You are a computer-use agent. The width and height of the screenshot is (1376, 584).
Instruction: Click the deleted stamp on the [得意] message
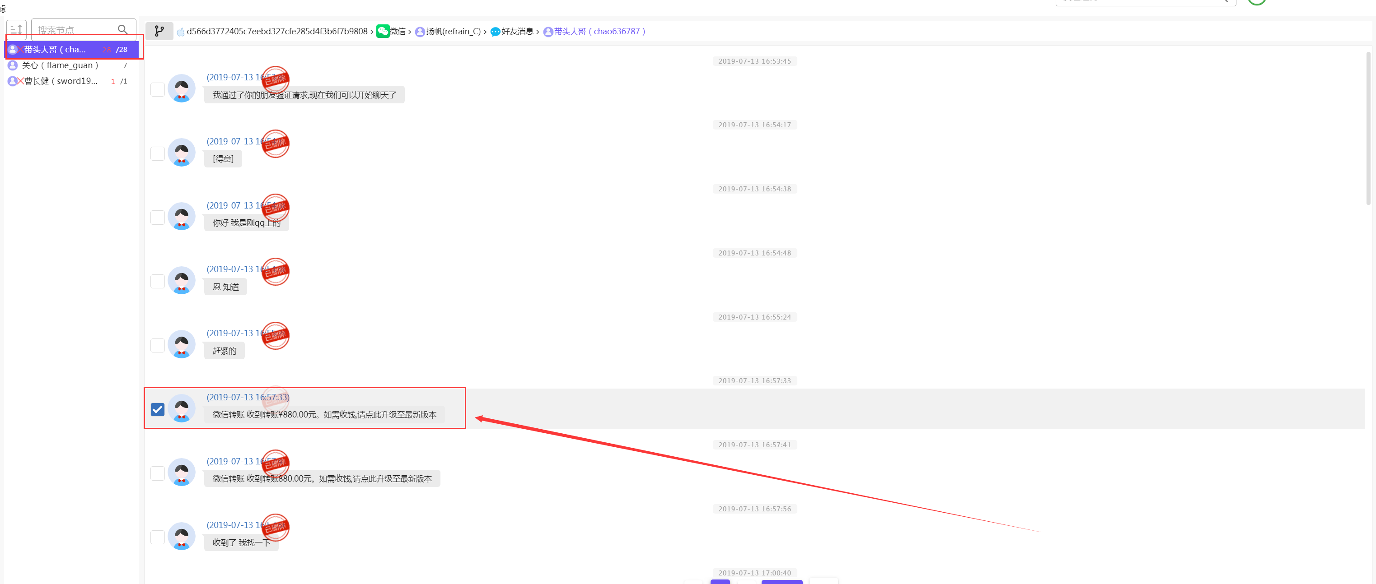point(275,144)
